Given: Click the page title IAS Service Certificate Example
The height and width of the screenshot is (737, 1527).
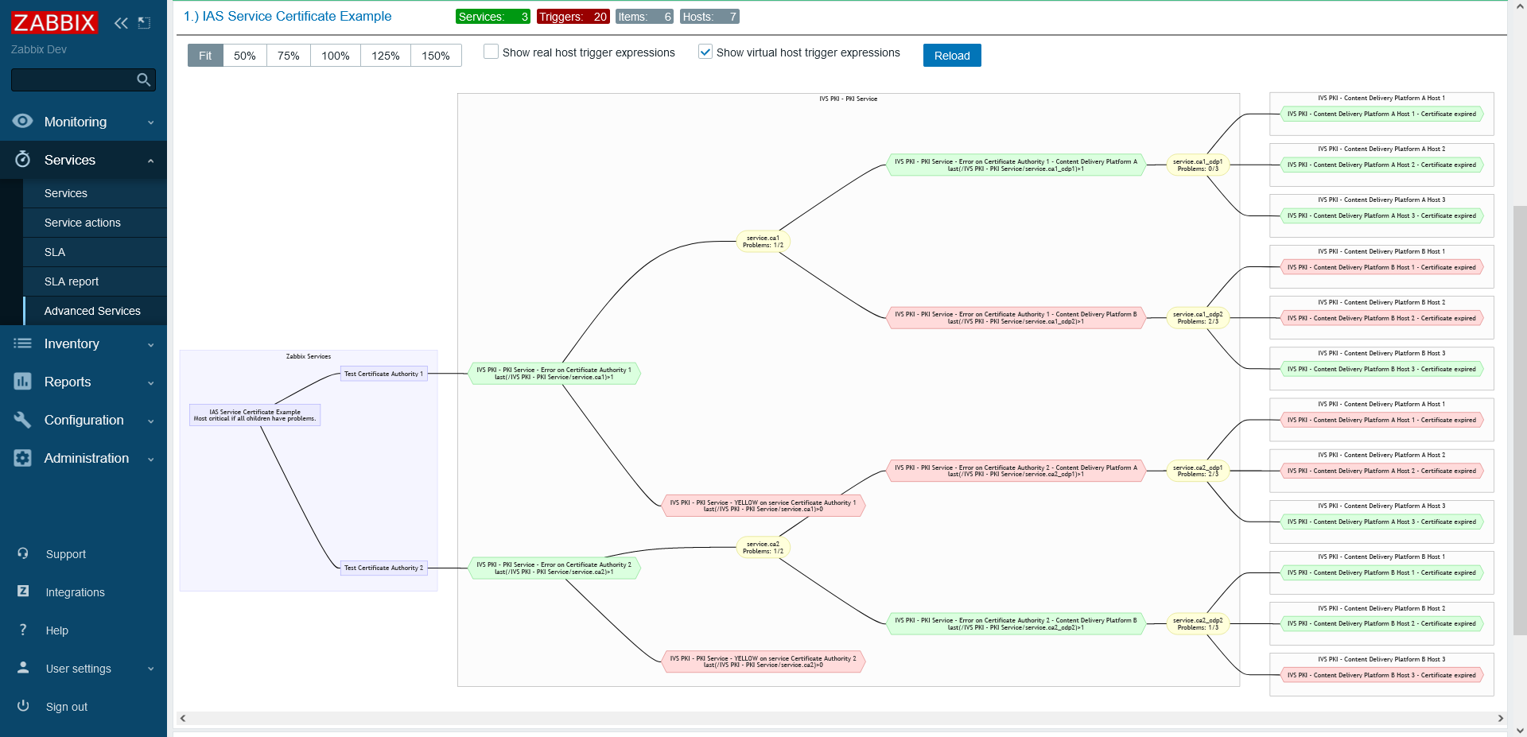Looking at the screenshot, I should point(287,16).
